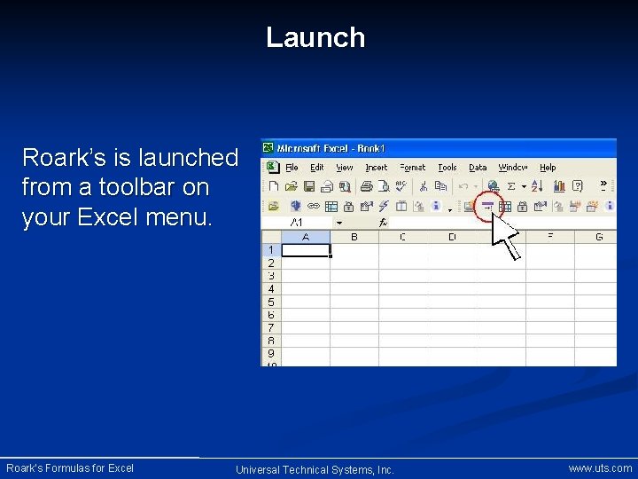Click the Print icon

(367, 186)
